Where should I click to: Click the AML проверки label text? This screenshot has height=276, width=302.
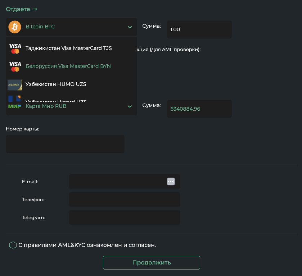pos(169,50)
